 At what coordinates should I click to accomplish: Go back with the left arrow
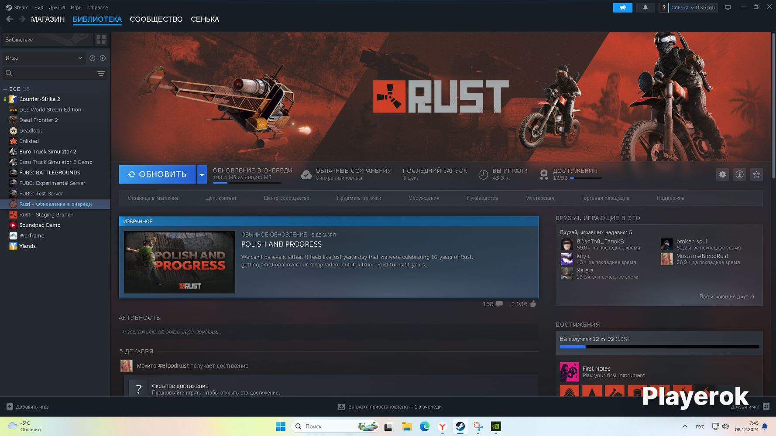(9, 19)
